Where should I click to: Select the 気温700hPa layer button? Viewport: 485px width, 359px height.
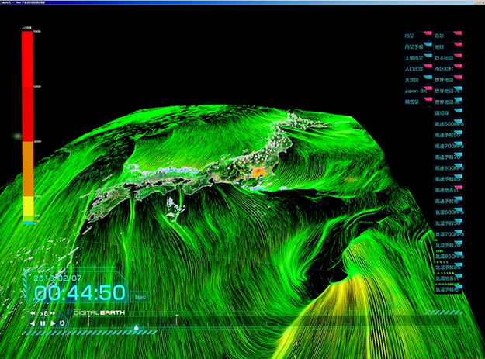point(449,233)
